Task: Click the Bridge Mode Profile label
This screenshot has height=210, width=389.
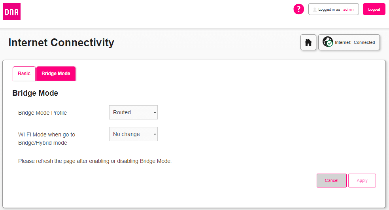Action: coord(43,113)
